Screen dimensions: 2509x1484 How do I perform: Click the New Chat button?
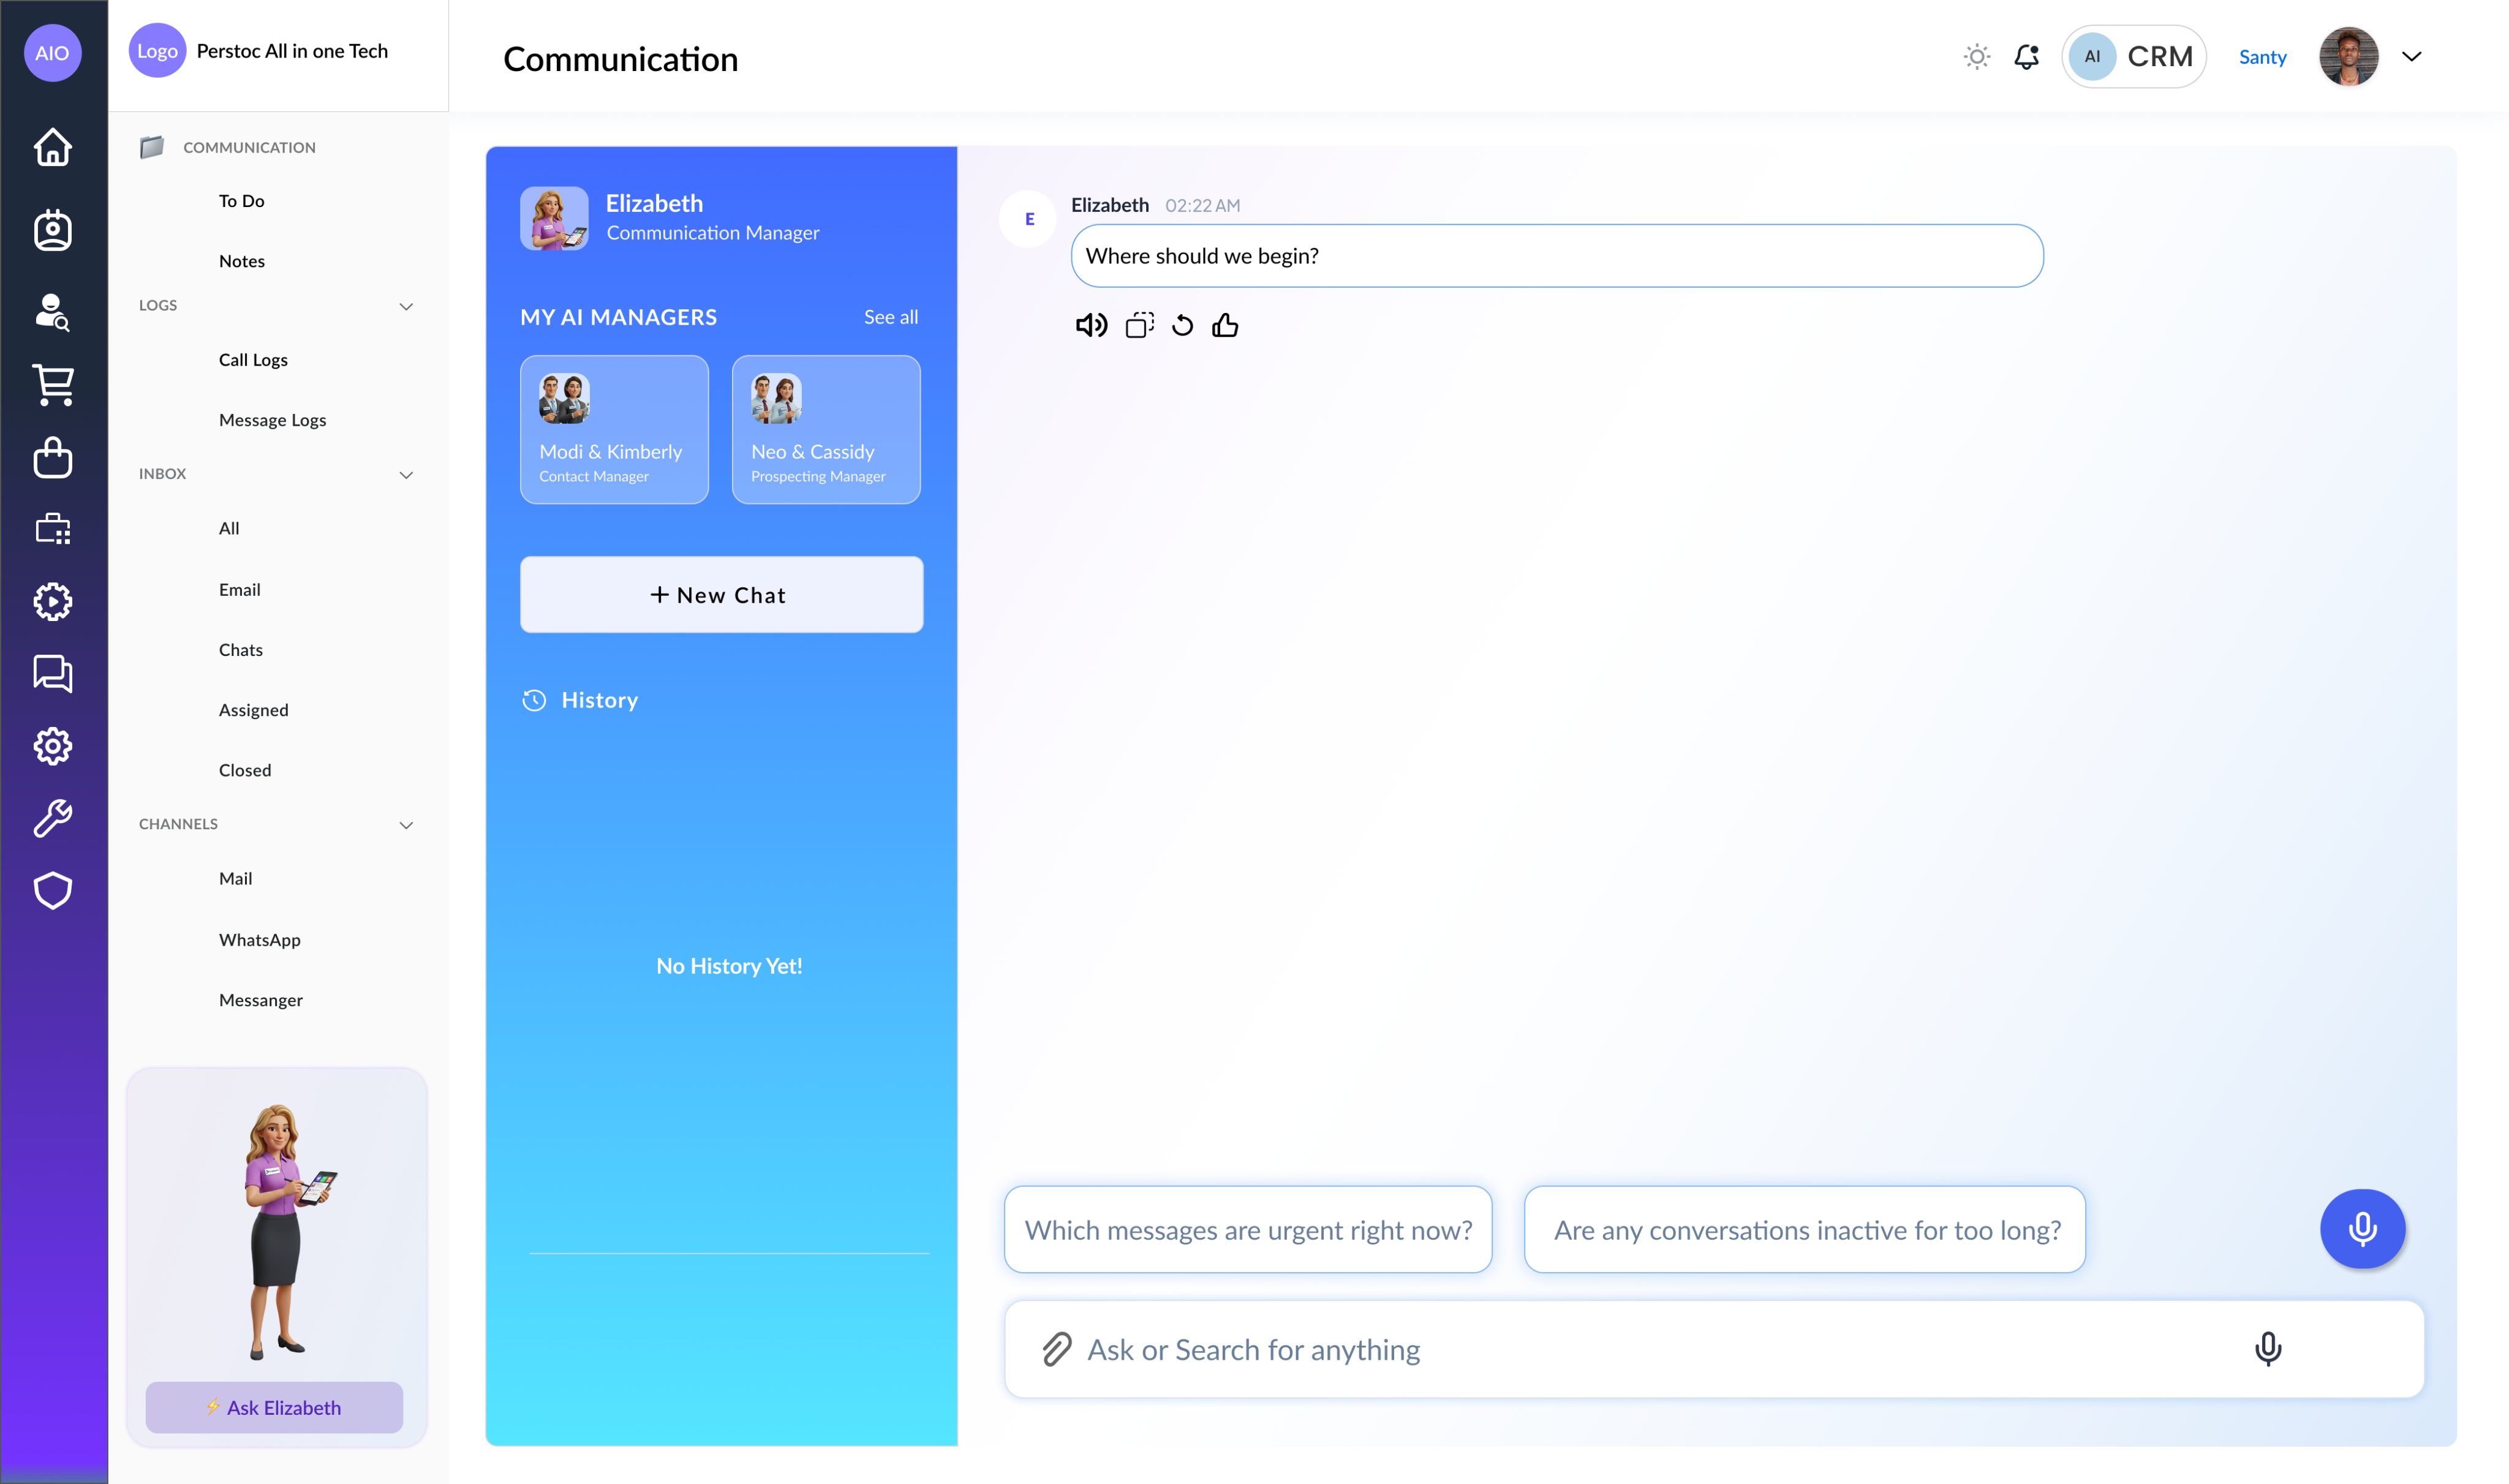coord(721,595)
